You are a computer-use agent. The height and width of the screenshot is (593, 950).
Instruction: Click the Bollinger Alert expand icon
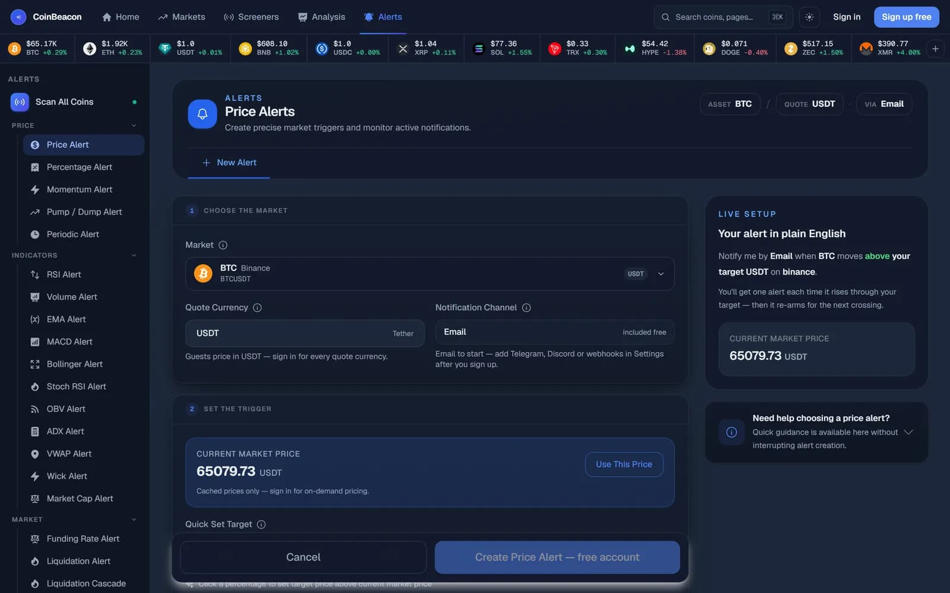(35, 364)
